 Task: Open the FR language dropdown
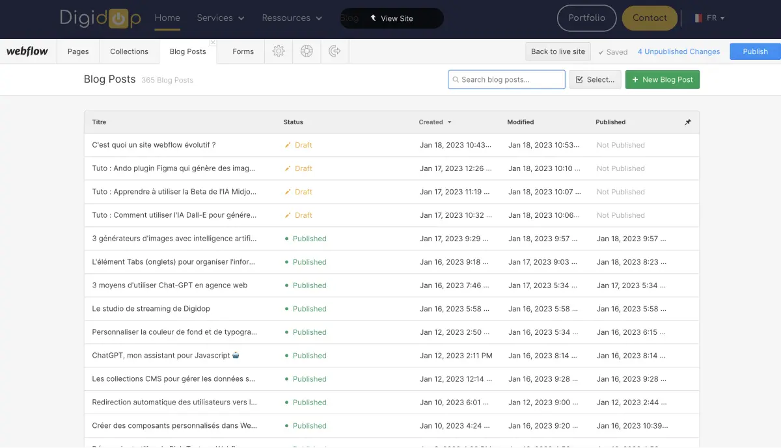click(709, 18)
